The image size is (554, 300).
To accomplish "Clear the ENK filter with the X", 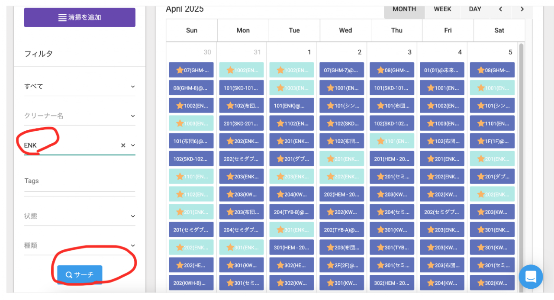I will (x=123, y=145).
